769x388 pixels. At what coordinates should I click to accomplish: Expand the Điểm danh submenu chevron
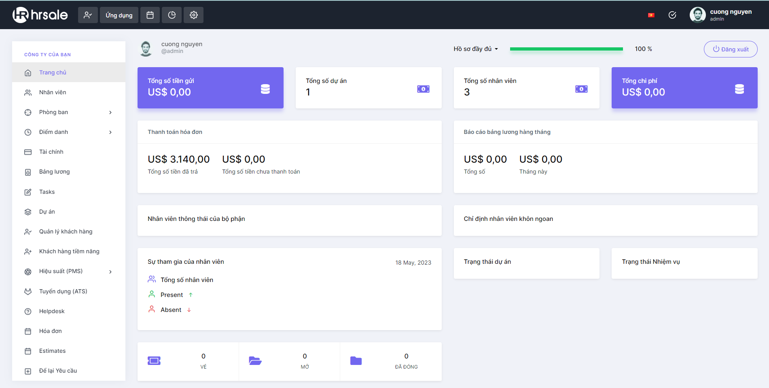coord(110,132)
